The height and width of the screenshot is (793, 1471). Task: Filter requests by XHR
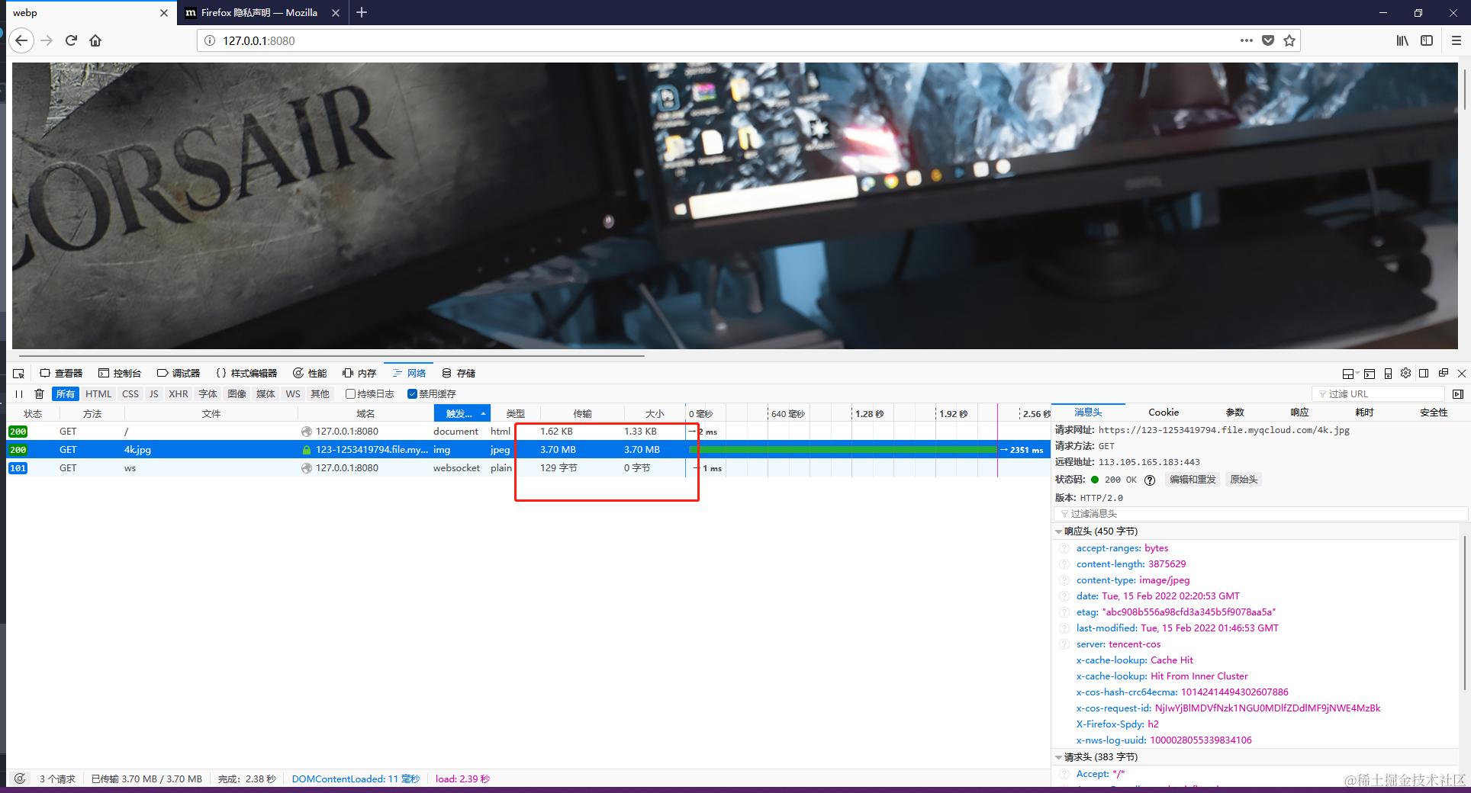pos(179,394)
